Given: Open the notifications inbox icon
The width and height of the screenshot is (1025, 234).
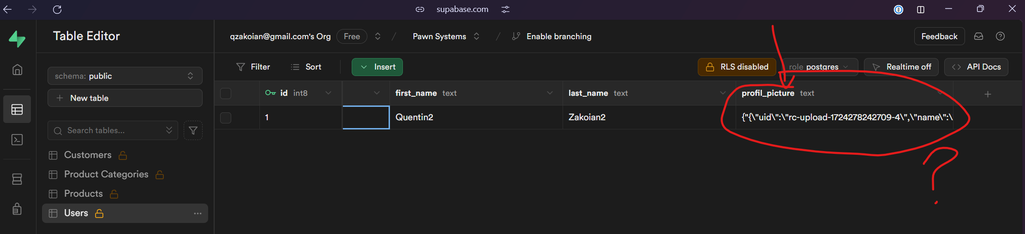Looking at the screenshot, I should tap(978, 36).
